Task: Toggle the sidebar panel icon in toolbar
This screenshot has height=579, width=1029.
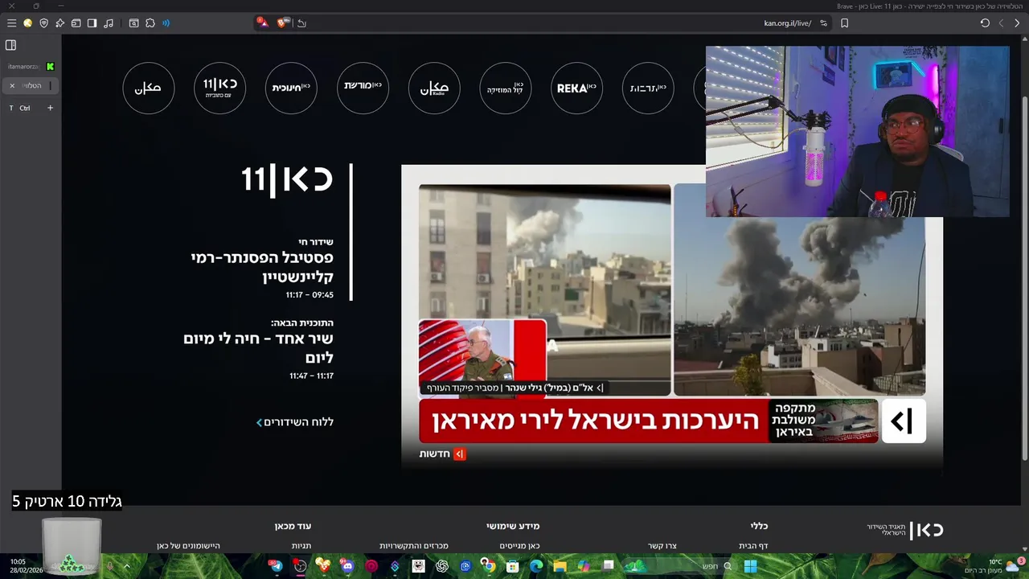Action: 92,23
